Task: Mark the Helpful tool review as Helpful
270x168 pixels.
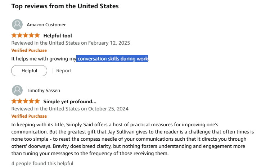Action: (x=29, y=71)
